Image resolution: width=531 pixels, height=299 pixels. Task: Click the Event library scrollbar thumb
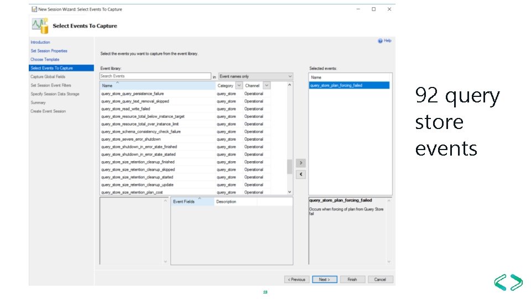pyautogui.click(x=289, y=167)
